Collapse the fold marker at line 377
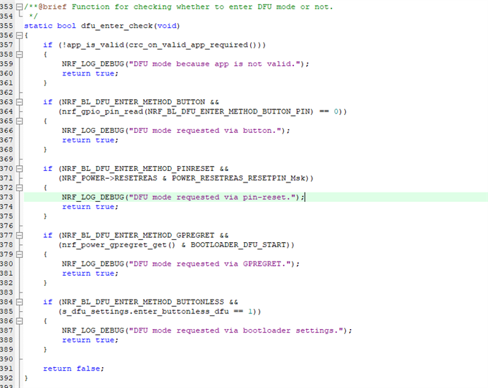Viewport: 488px width, 388px height. point(19,235)
